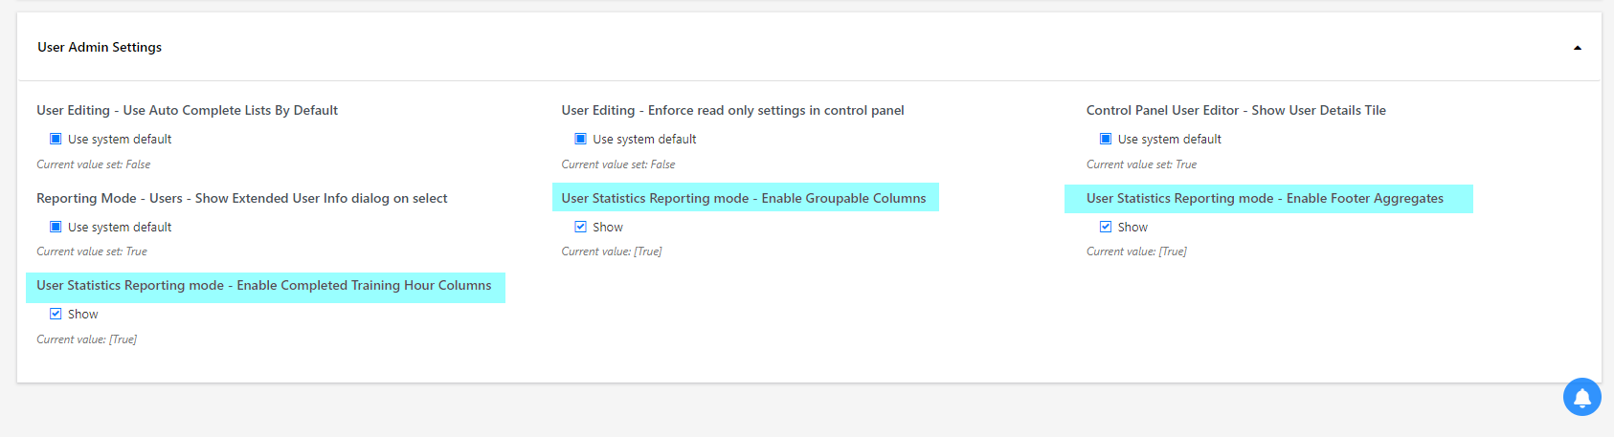
Task: Click 'Current value set: True' under User Details Tile
Action: 1141,164
